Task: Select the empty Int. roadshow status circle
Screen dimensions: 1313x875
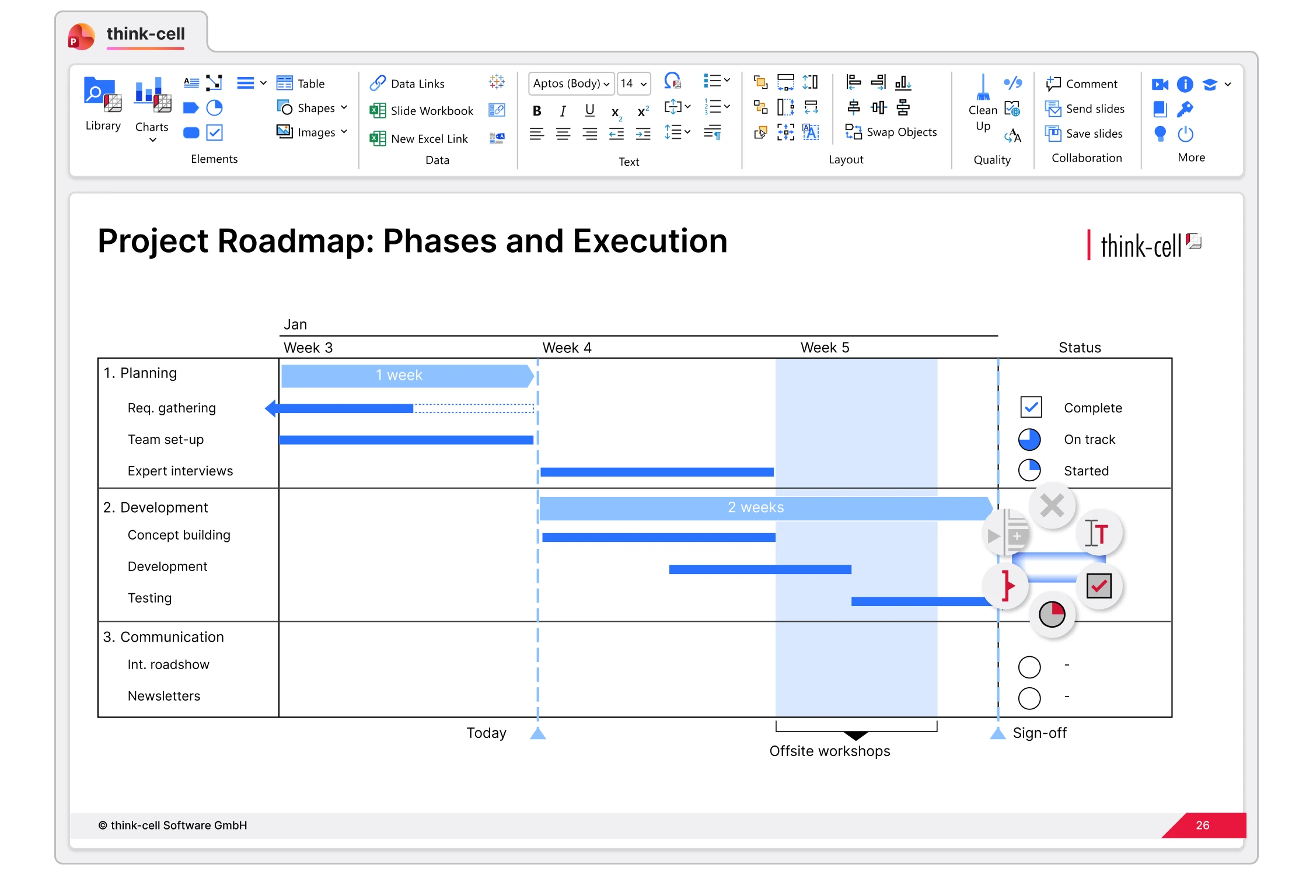Action: coord(1029,667)
